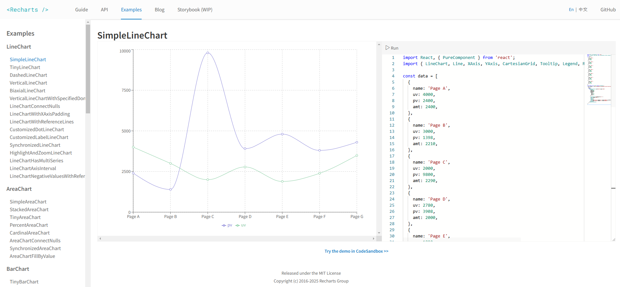Click the AreaChart section heading
This screenshot has width=620, height=287.
tap(19, 189)
